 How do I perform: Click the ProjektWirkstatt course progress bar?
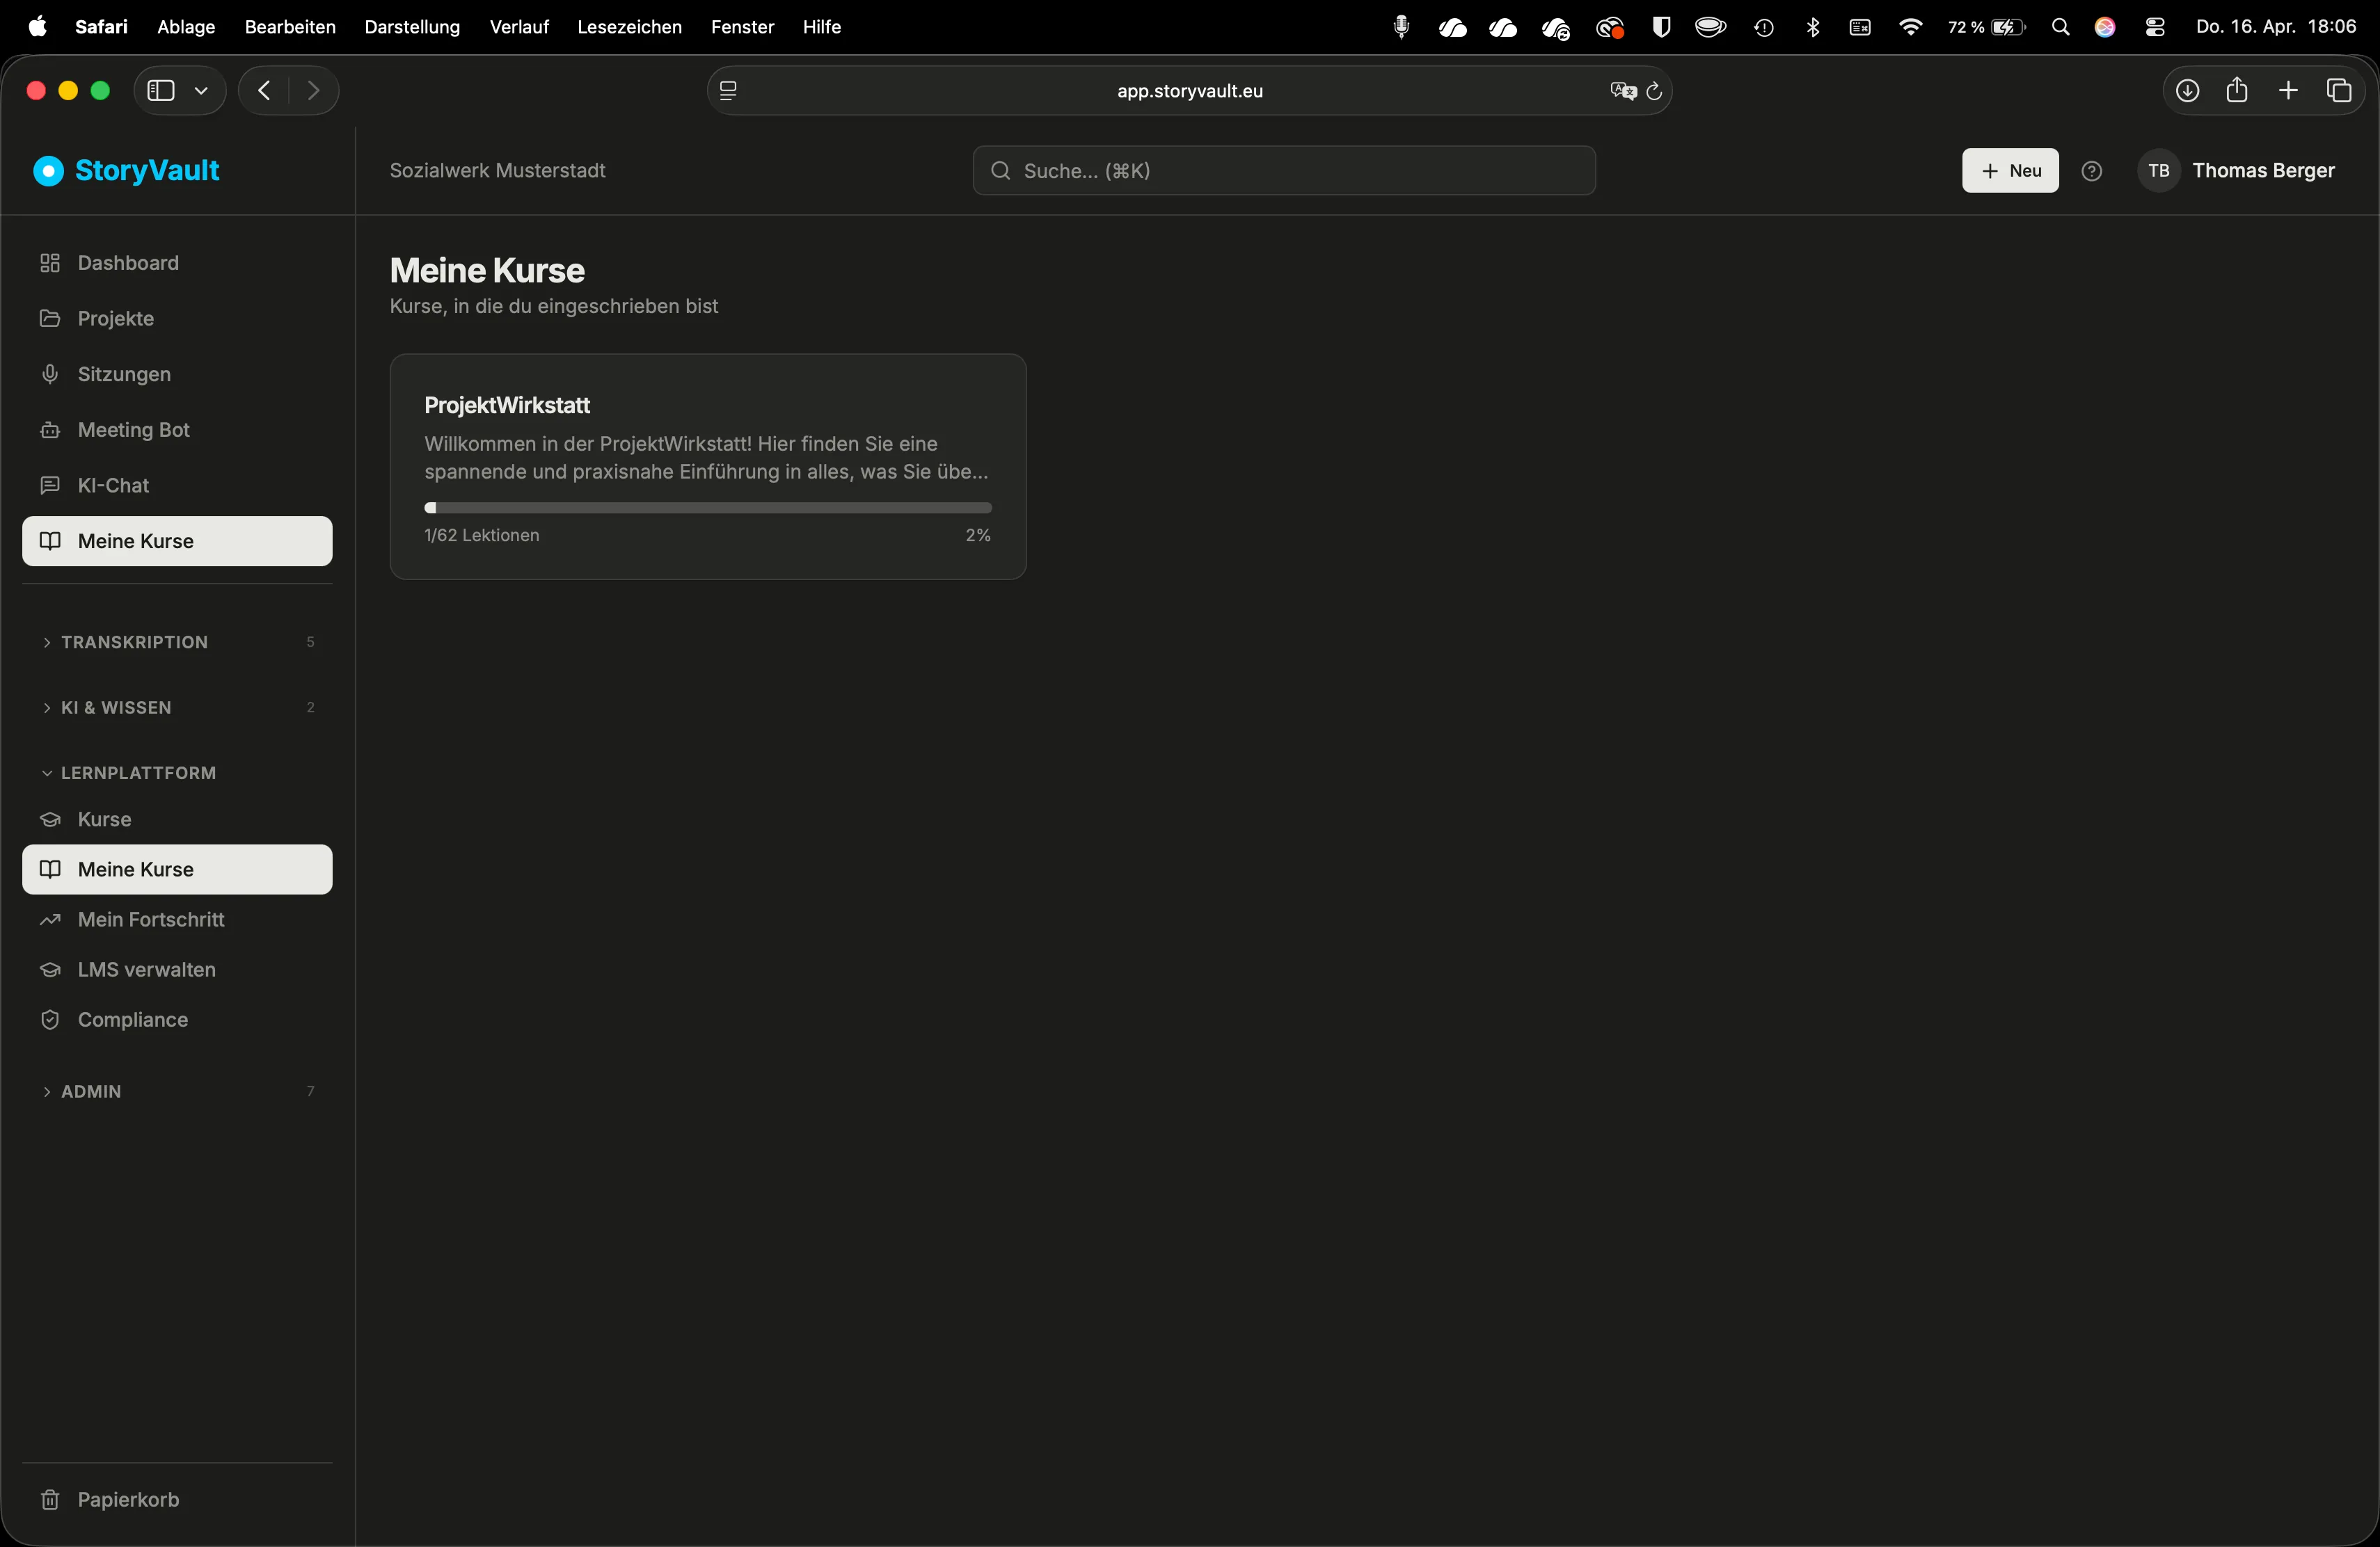point(708,508)
